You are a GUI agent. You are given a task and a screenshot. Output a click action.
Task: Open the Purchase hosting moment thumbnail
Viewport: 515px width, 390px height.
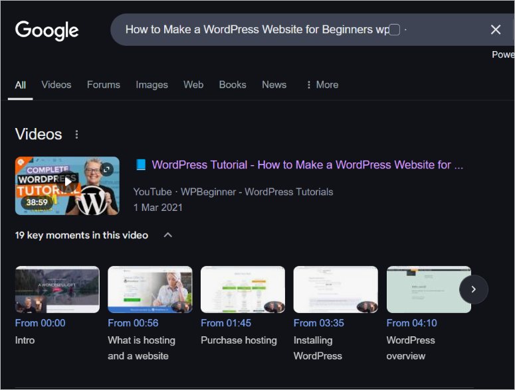243,289
